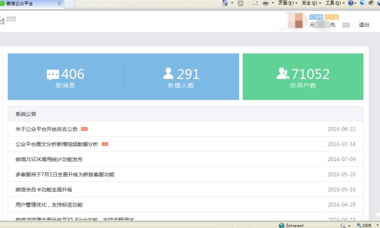Viewport: 380px width, 228px height.
Task: Click the date 2016-07-18
Action: coord(341,144)
